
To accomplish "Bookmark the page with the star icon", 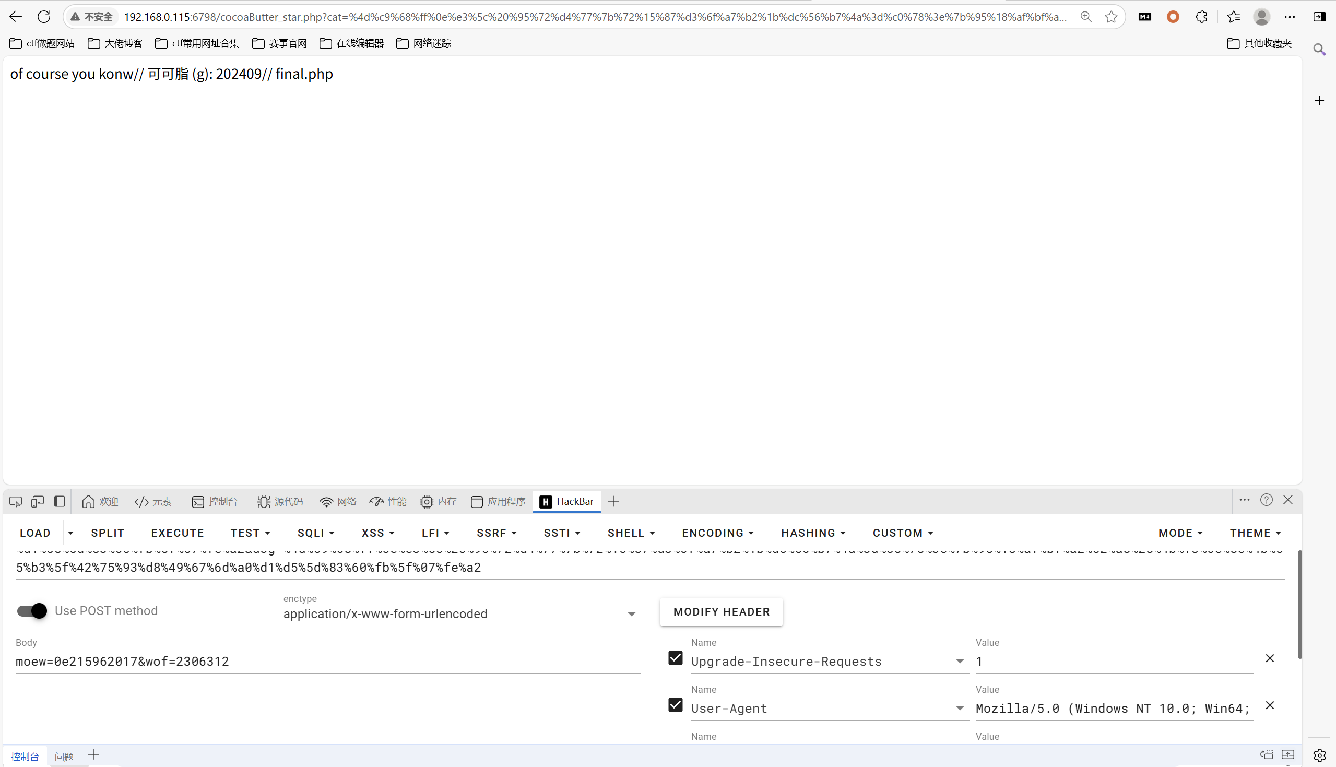I will [x=1111, y=17].
